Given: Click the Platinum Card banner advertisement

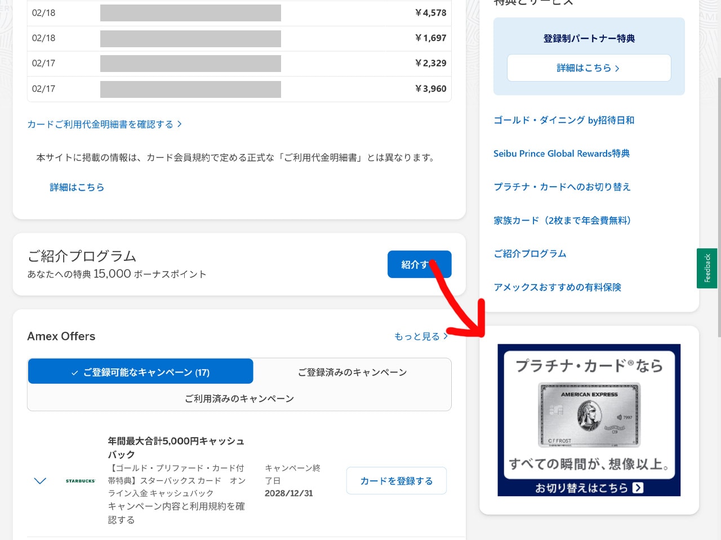Looking at the screenshot, I should click(x=589, y=420).
